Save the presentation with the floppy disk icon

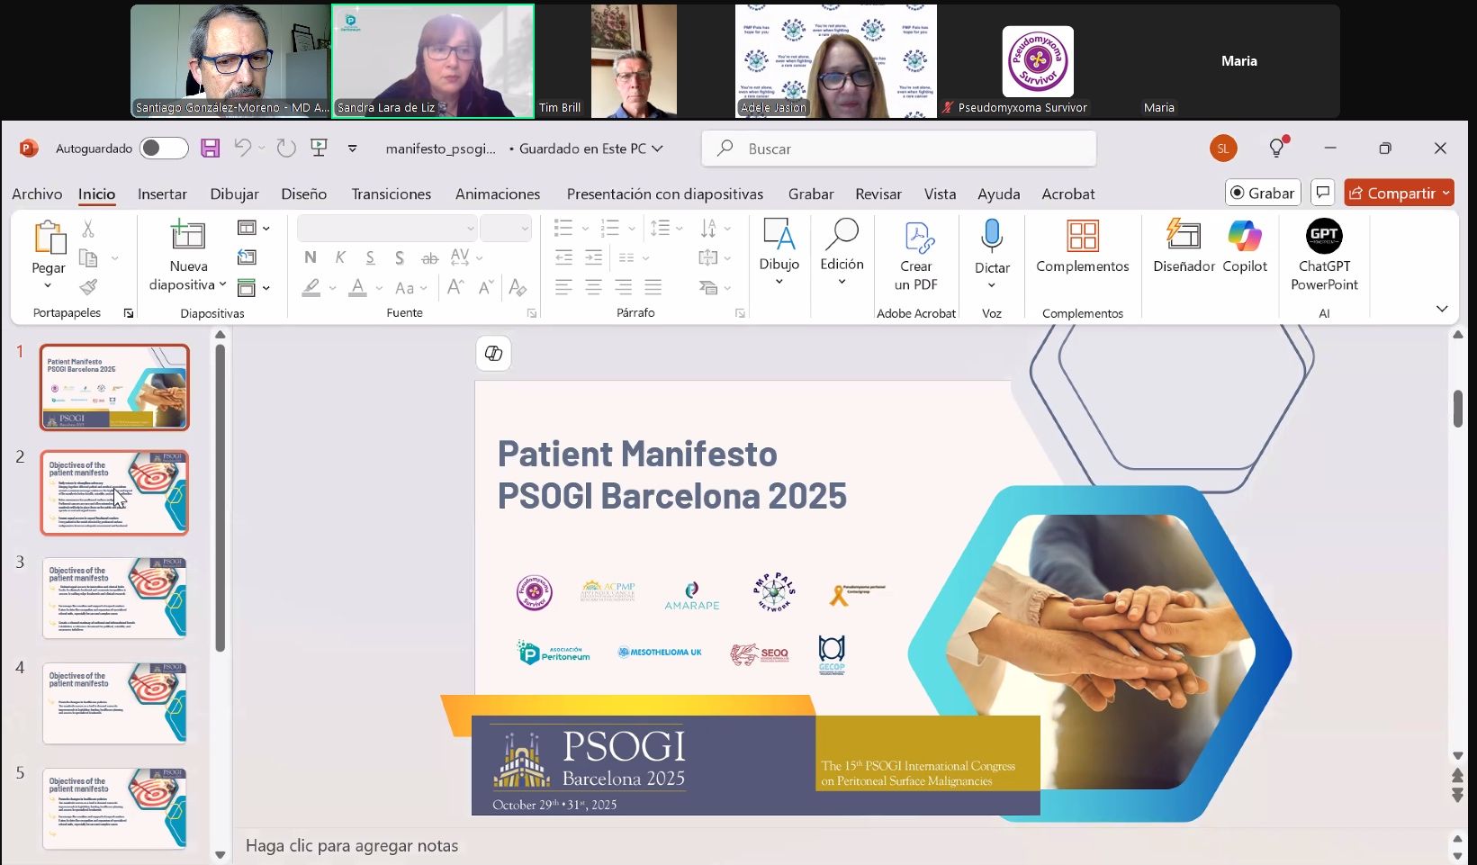pos(210,149)
